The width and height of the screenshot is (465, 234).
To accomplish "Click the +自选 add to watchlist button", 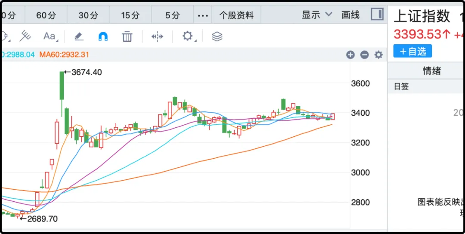I will click(412, 51).
